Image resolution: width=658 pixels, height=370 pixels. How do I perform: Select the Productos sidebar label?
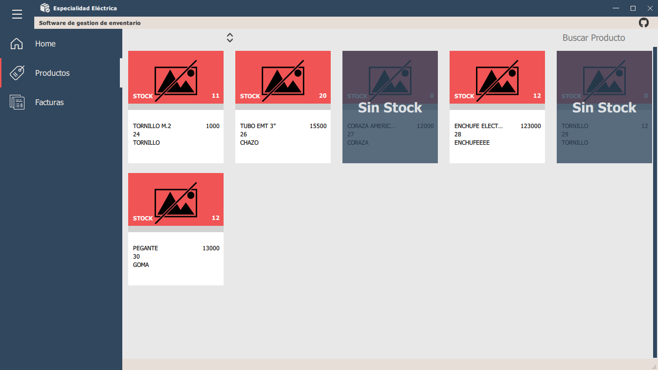52,73
